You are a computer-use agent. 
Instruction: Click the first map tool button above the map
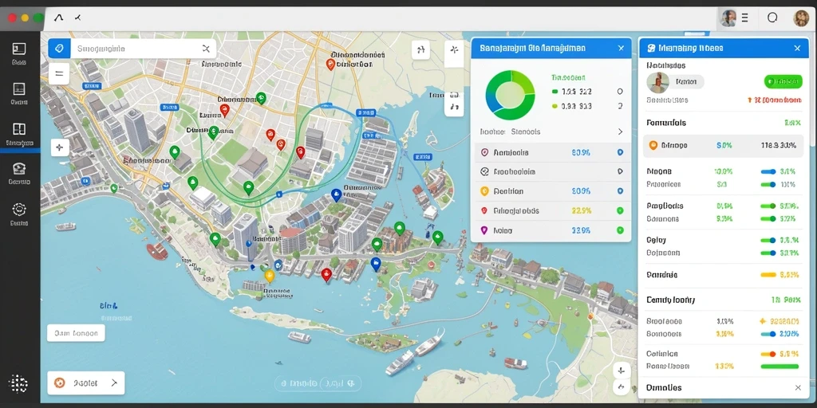click(420, 49)
